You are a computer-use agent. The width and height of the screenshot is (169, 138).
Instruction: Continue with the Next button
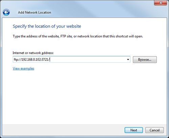click(x=134, y=130)
